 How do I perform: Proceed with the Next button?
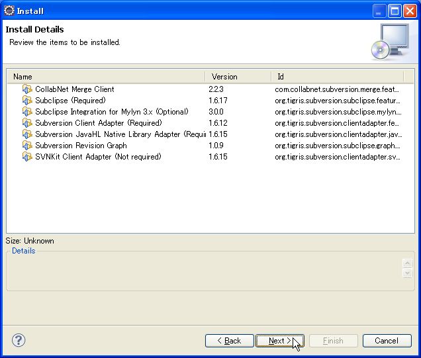280,341
